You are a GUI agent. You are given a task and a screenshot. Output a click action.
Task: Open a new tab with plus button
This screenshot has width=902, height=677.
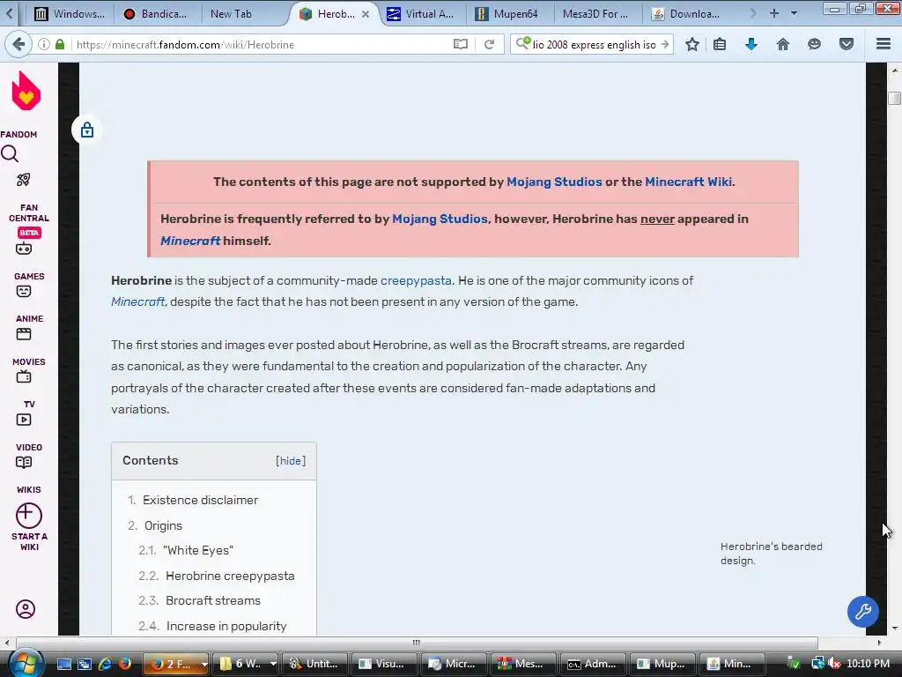773,13
